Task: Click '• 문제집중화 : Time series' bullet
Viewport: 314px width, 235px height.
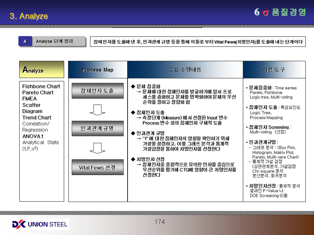Action: click(271, 88)
